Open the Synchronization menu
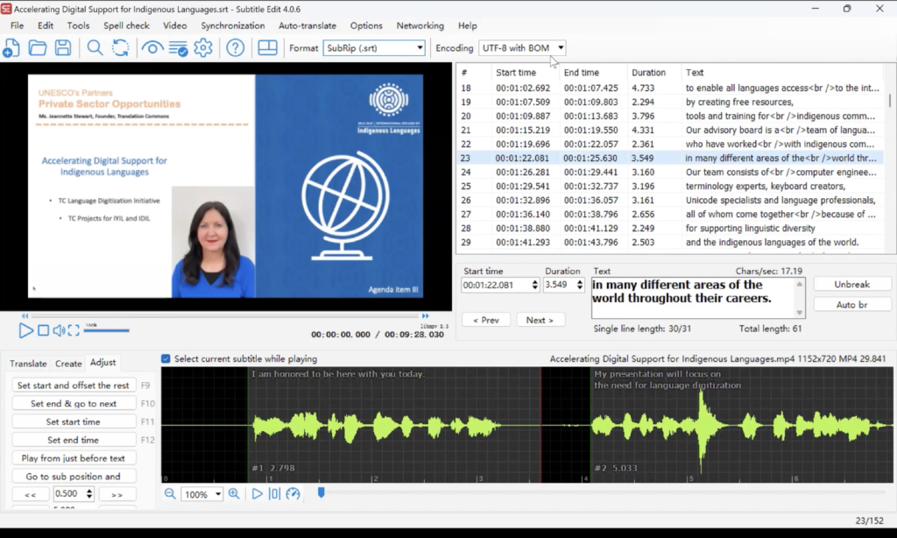This screenshot has height=538, width=897. tap(232, 25)
